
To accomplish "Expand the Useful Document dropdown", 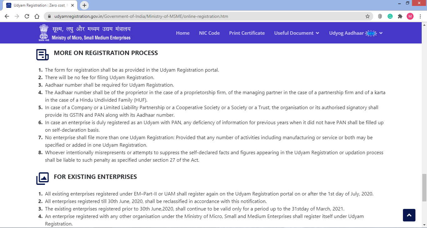I will click(x=296, y=33).
